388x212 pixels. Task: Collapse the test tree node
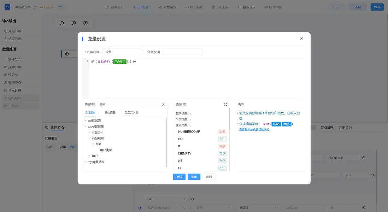point(93,144)
